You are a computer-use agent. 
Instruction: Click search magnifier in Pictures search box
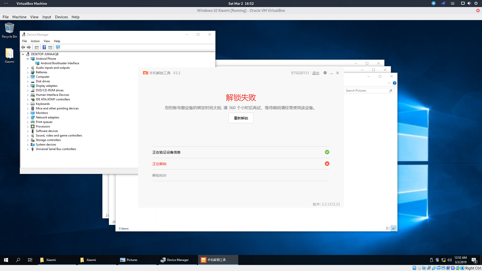click(391, 91)
